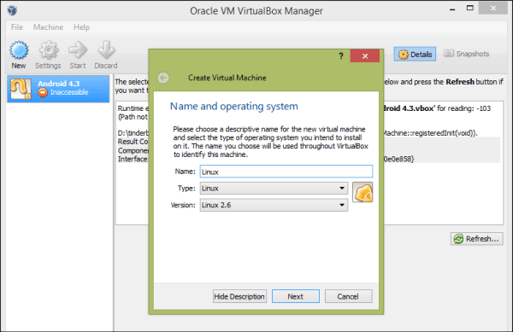Switch to the Snapshots view

[467, 54]
